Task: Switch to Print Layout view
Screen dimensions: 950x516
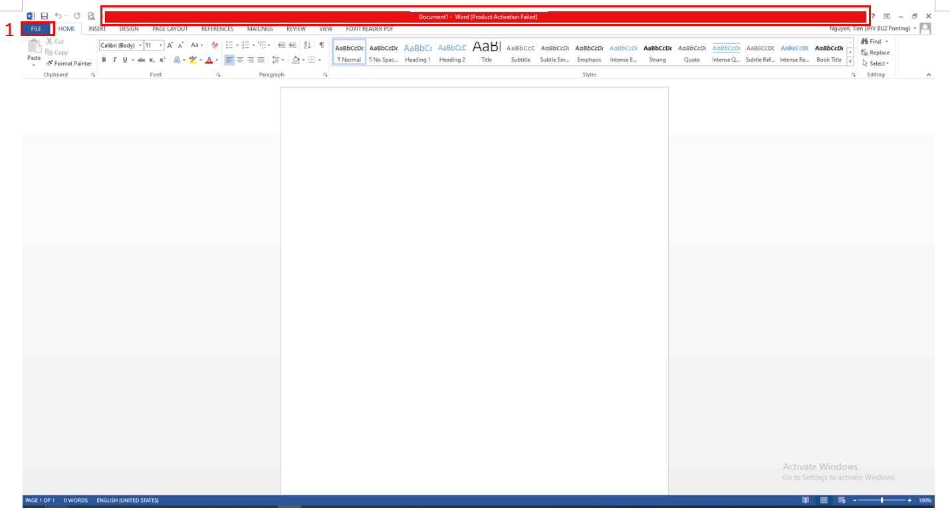Action: pos(824,500)
